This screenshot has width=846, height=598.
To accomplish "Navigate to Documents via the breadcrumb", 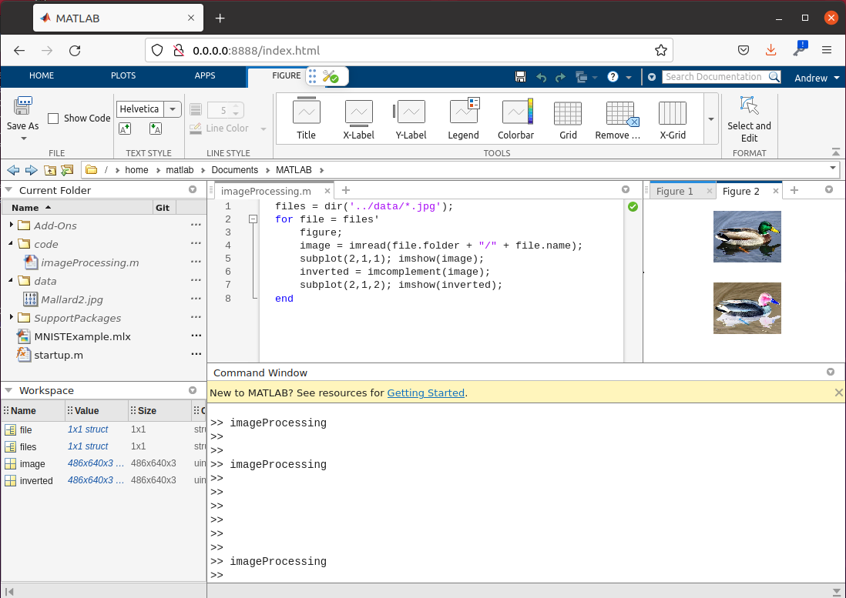I will [234, 169].
